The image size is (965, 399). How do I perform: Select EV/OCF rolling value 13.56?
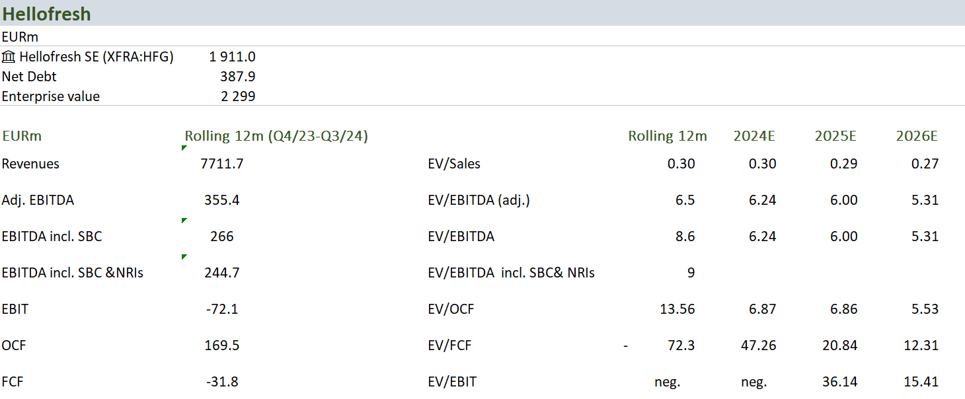[x=677, y=309]
